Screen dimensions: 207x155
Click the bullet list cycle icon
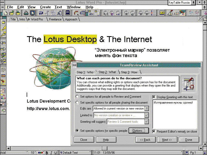(141, 13)
